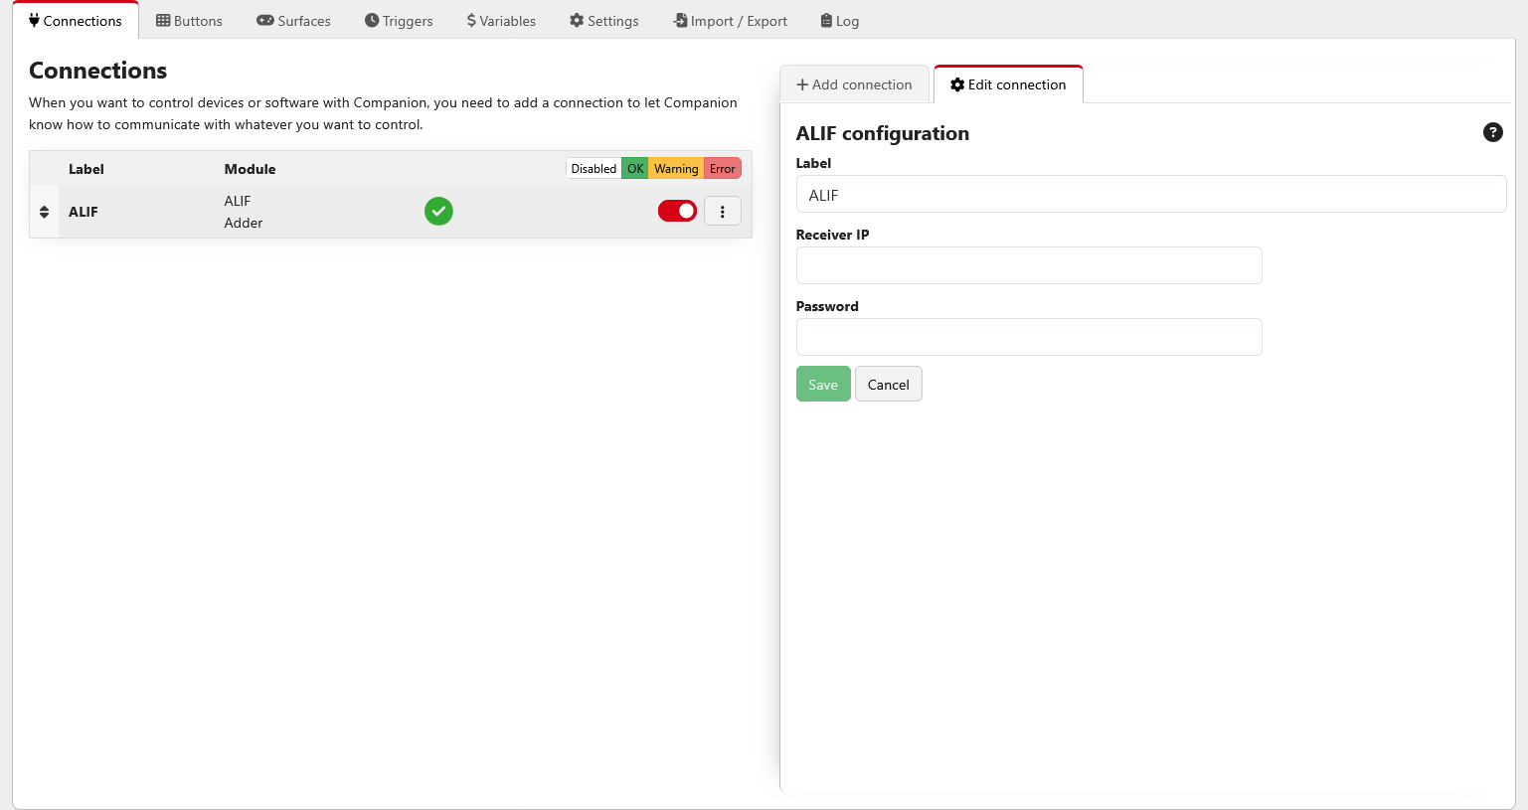This screenshot has width=1528, height=810.
Task: Go to the Variables tab
Action: [501, 21]
